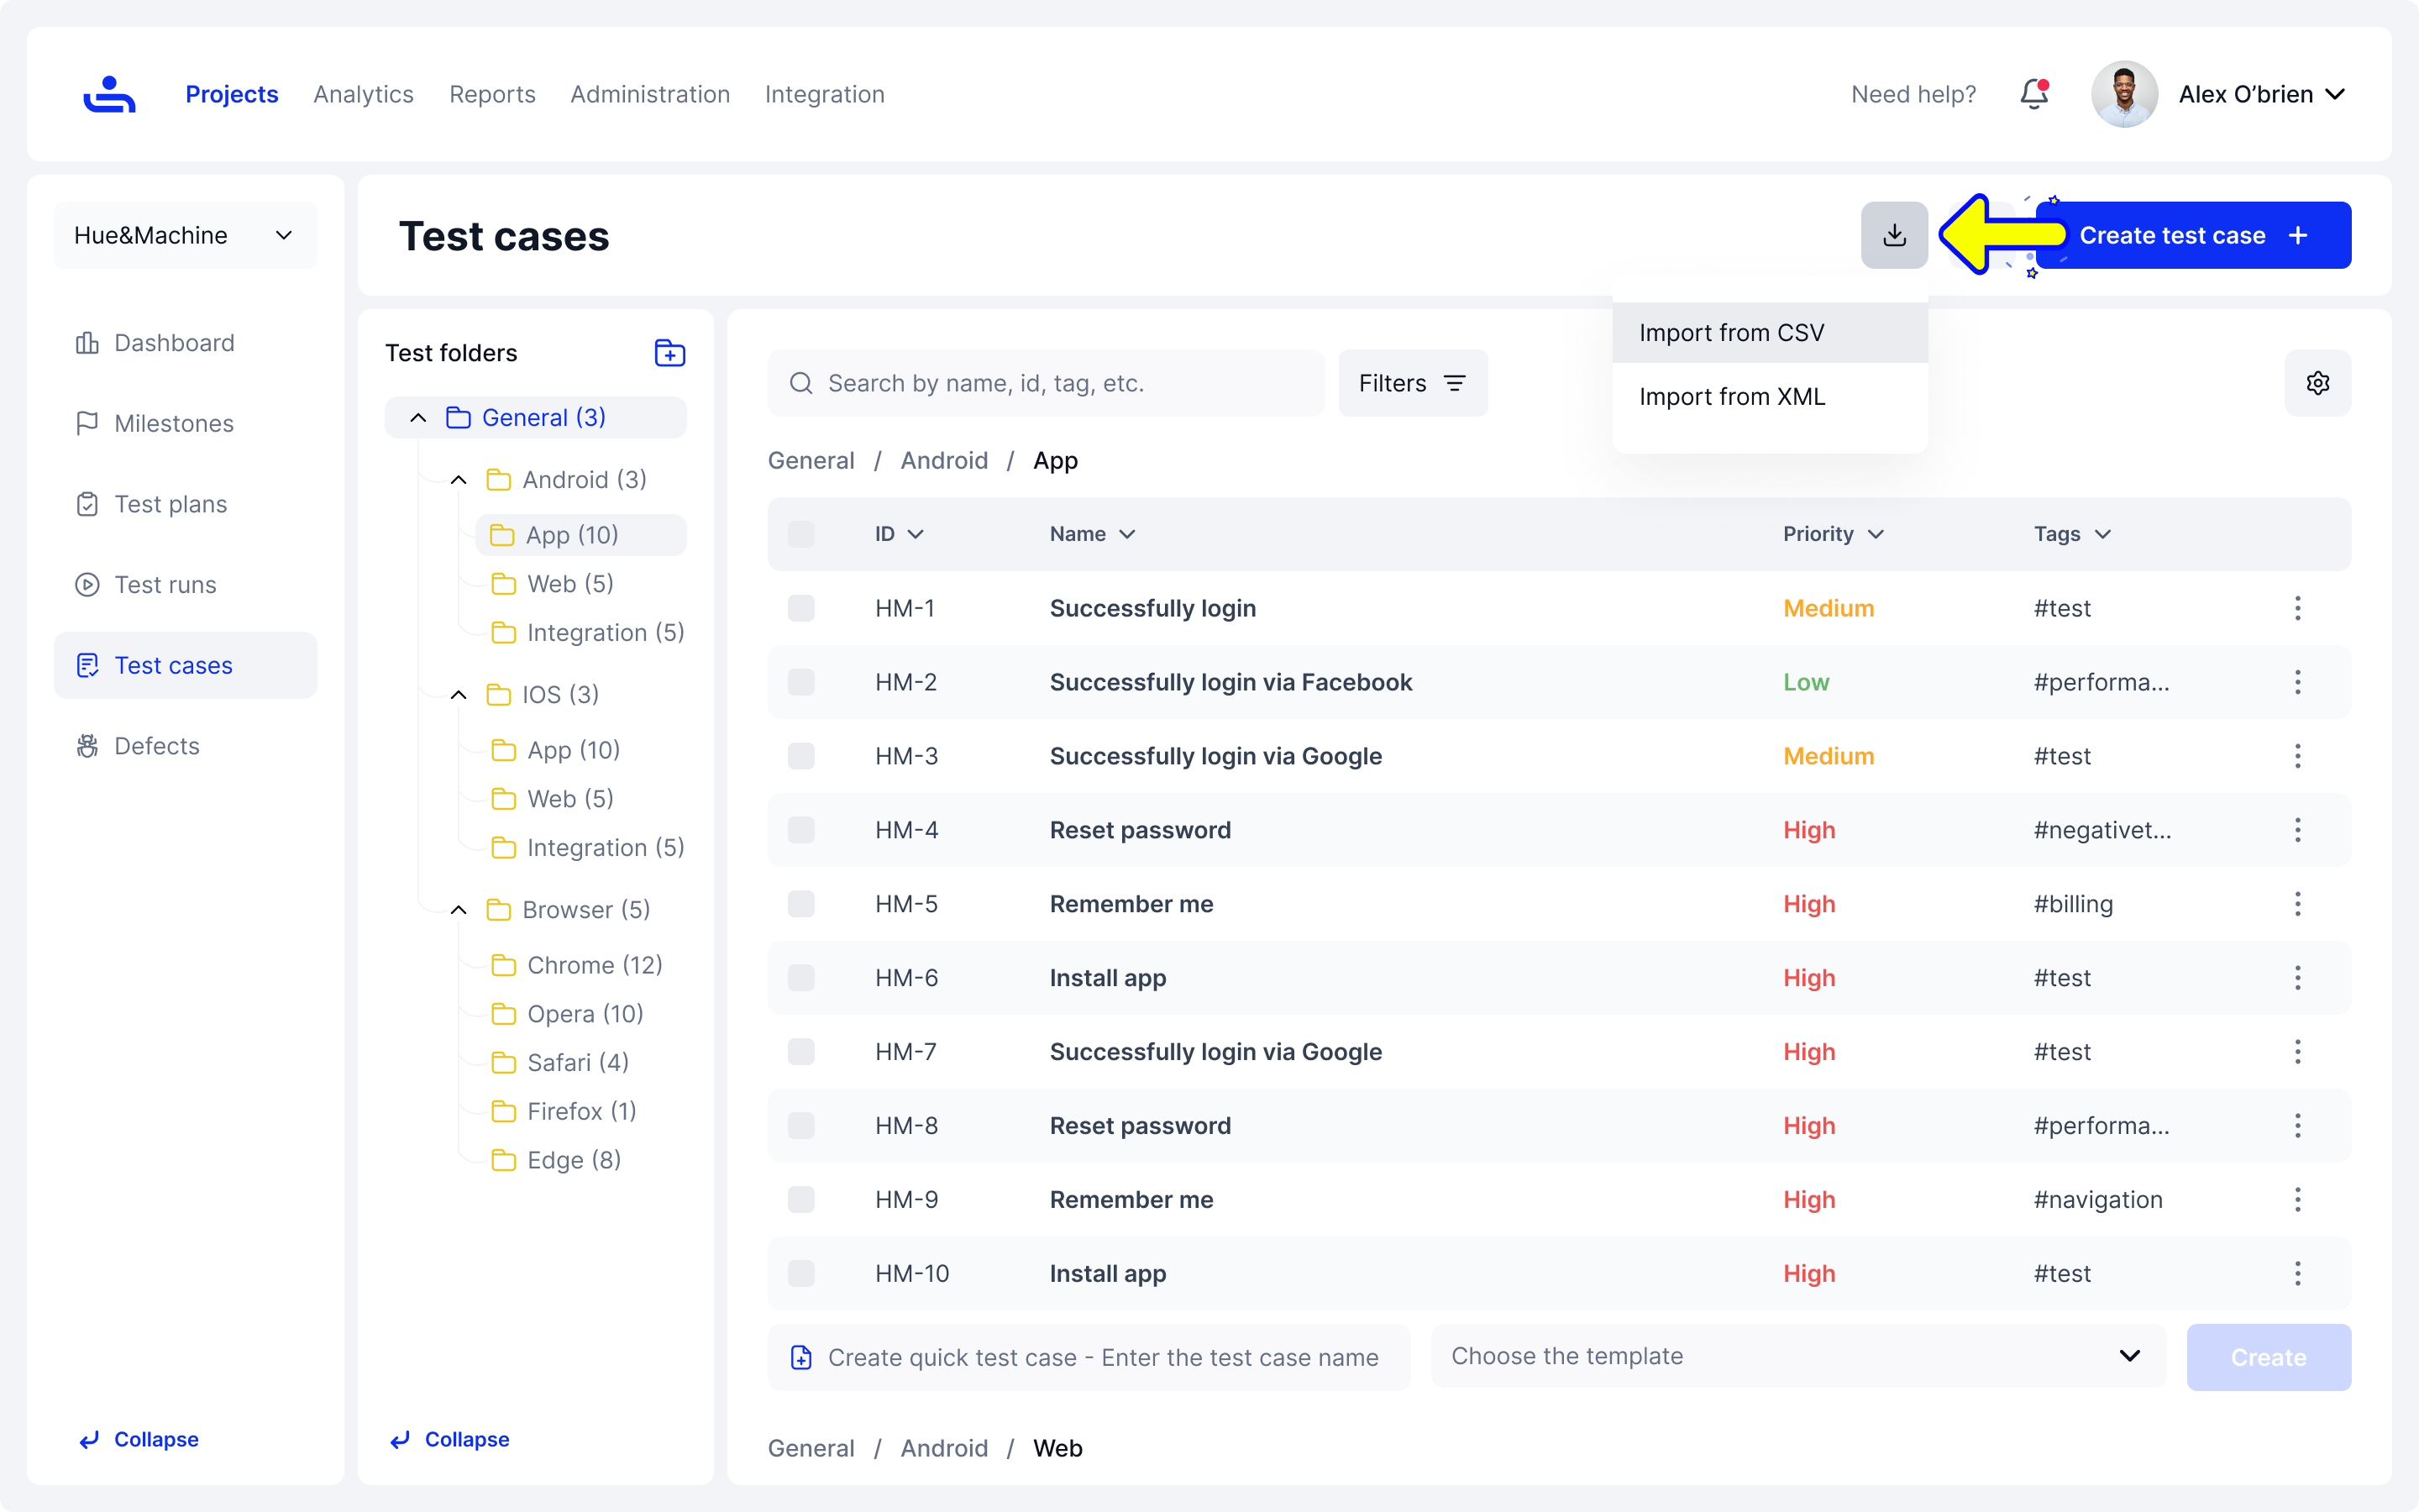Collapse the Android folder chevron
2419x1512 pixels.
point(459,480)
